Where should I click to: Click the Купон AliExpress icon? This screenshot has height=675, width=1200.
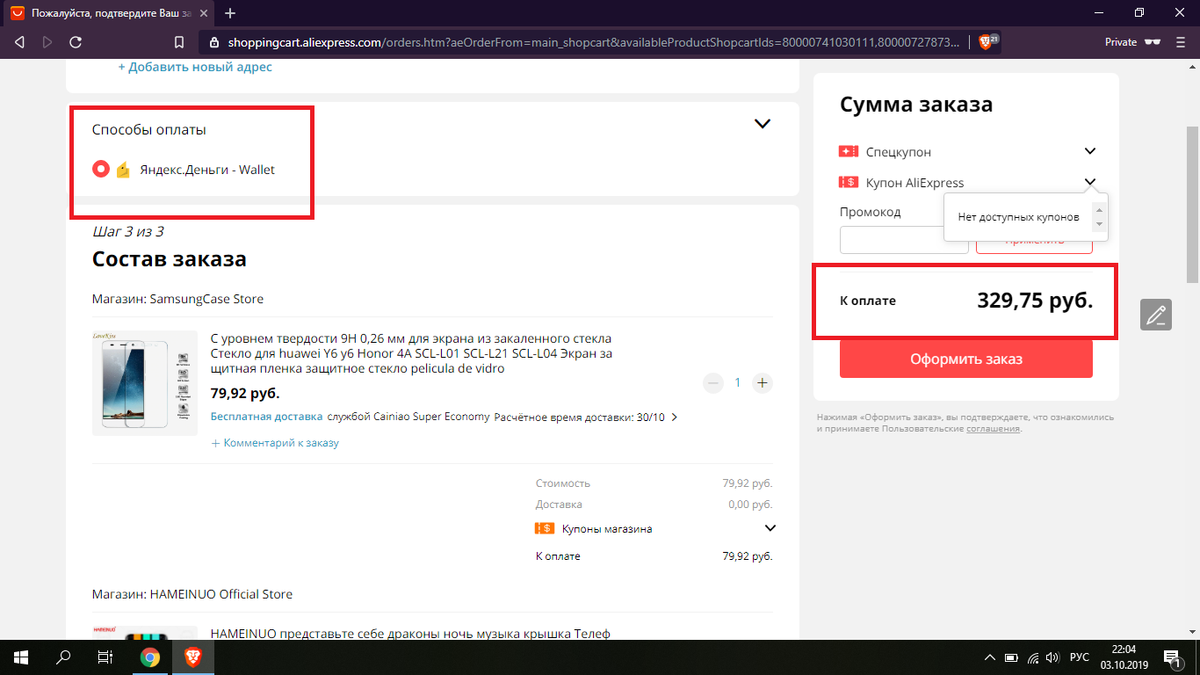[x=848, y=183]
